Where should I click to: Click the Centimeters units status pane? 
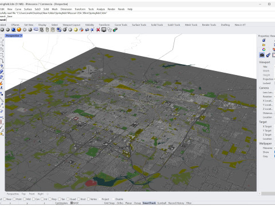pyautogui.click(x=61, y=203)
